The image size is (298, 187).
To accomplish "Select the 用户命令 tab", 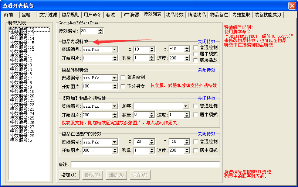I will (x=92, y=15).
